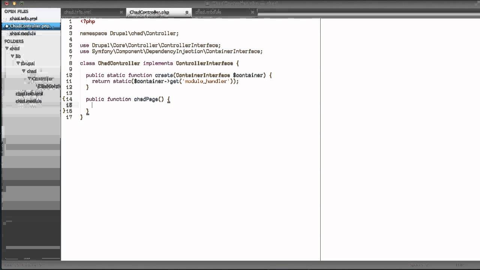
Task: Select the Drupal folder label
Action: (28, 63)
